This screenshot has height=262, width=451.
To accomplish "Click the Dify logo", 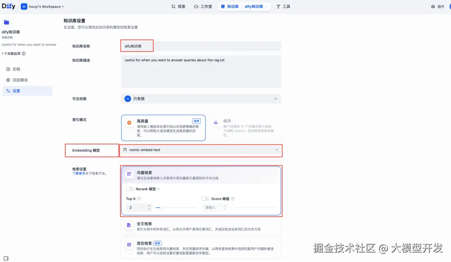I will coord(9,6).
